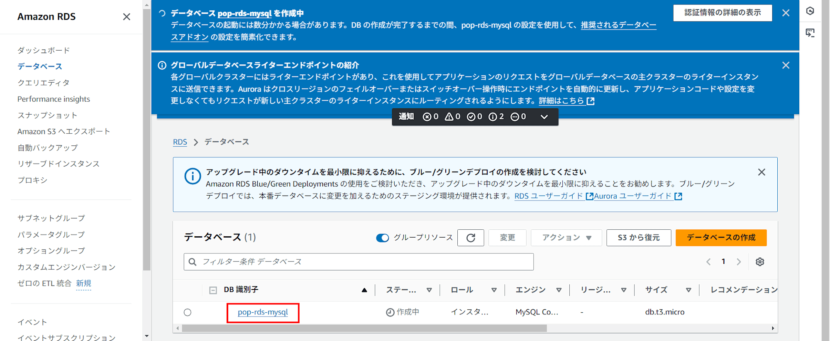Click RDS breadcrumb link

tap(180, 142)
